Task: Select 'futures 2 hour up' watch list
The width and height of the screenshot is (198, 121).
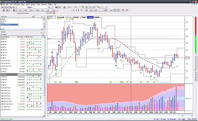Action: [10, 25]
